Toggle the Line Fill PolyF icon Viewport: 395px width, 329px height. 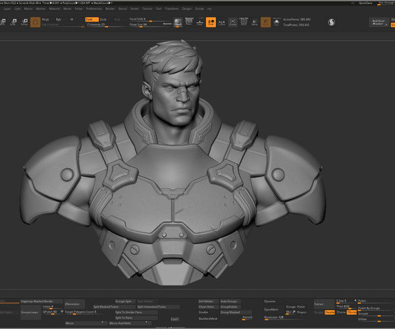pos(244,22)
